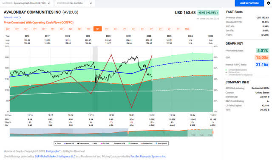Open the Fastgraphs copyright link
This screenshot has height=160, width=272.
pyautogui.click(x=53, y=151)
